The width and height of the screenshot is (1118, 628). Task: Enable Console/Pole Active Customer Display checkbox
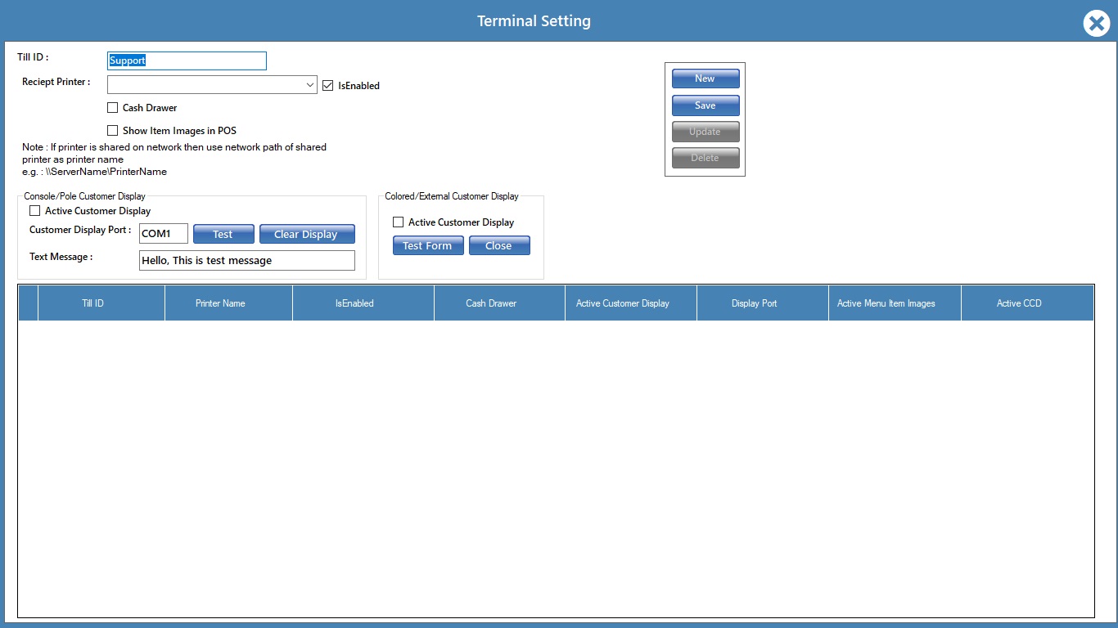(x=35, y=211)
